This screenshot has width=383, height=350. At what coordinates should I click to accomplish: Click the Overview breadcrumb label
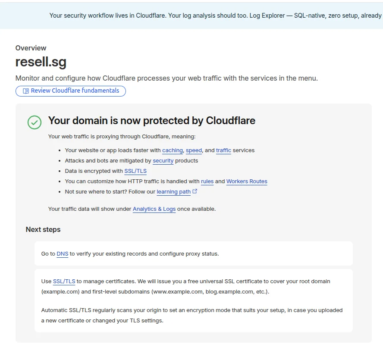(31, 48)
